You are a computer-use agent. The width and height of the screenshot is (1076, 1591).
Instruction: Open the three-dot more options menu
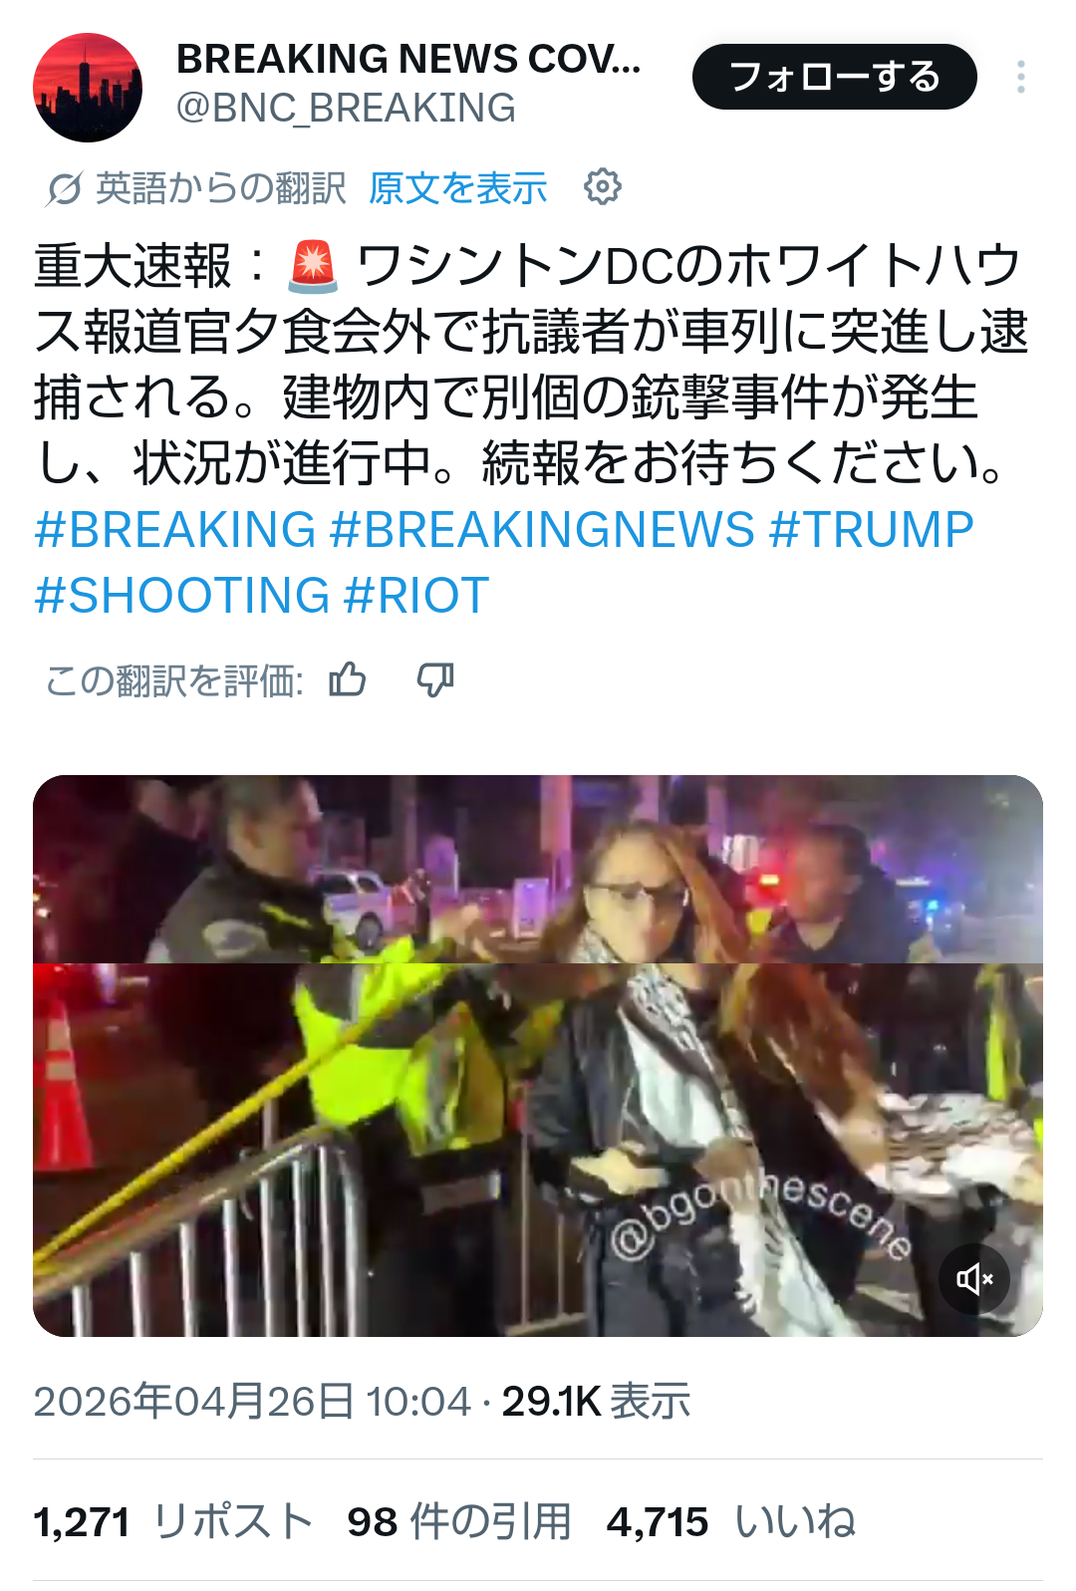(x=1021, y=77)
